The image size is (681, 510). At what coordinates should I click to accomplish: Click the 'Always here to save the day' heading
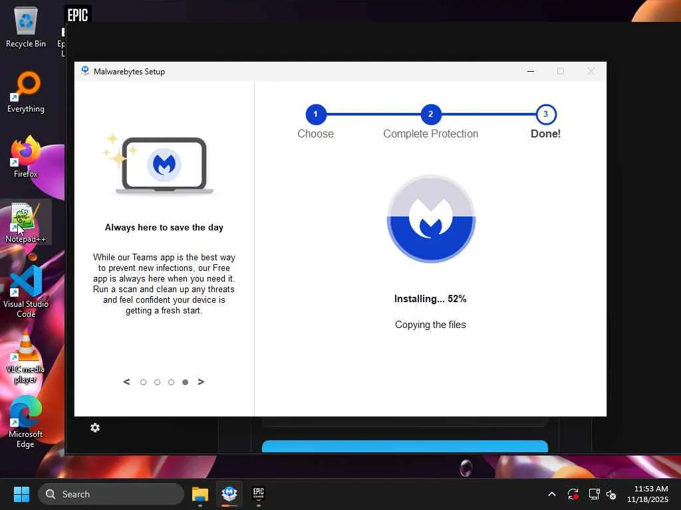(164, 227)
